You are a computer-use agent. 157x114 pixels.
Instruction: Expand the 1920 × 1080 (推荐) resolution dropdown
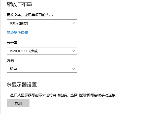(x=42, y=51)
